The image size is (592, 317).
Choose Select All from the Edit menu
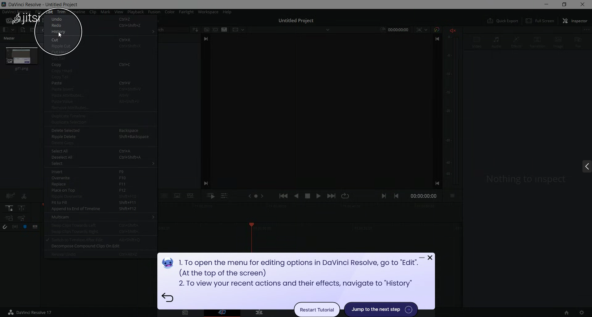click(60, 151)
